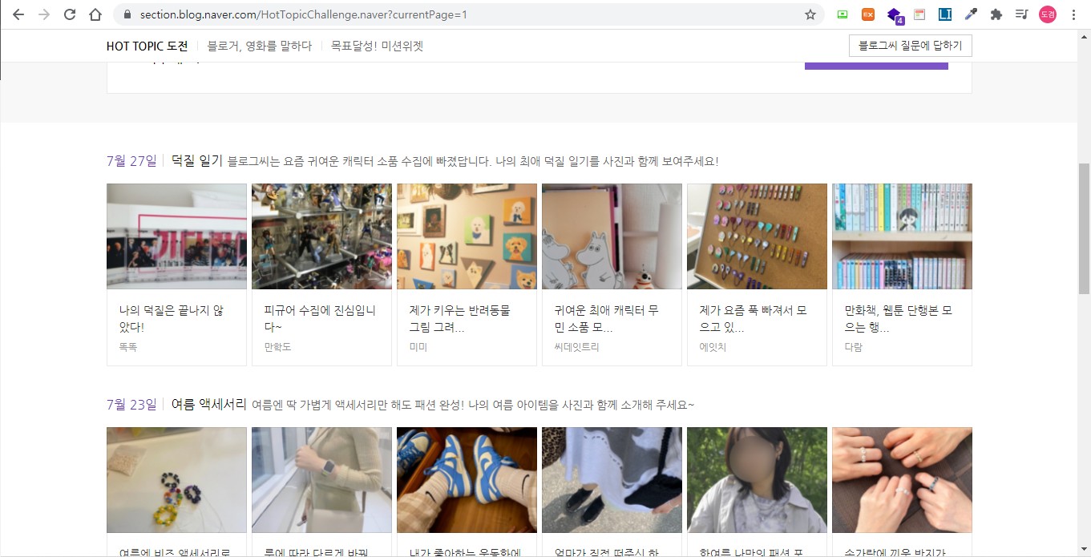
Task: Go back with the browser back arrow
Action: pyautogui.click(x=18, y=14)
